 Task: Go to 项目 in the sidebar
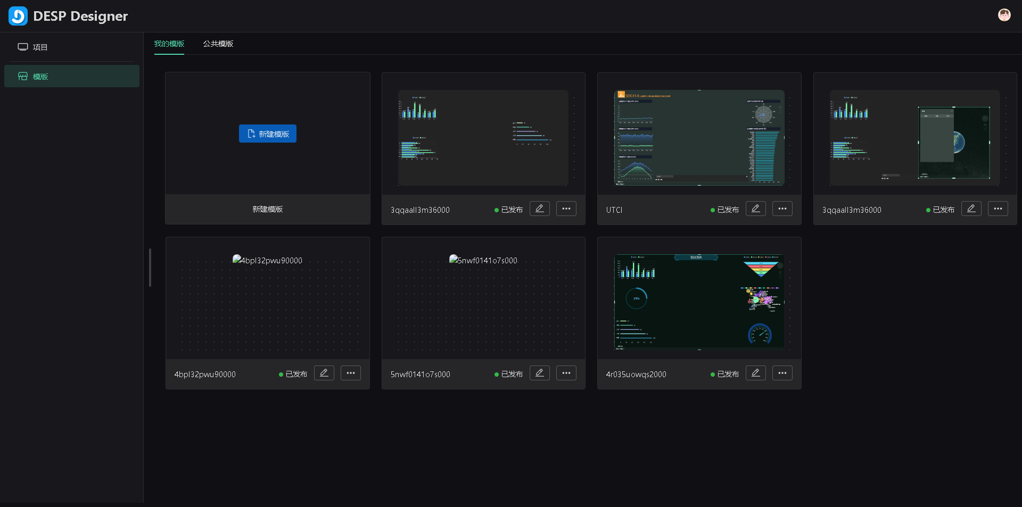pos(40,47)
